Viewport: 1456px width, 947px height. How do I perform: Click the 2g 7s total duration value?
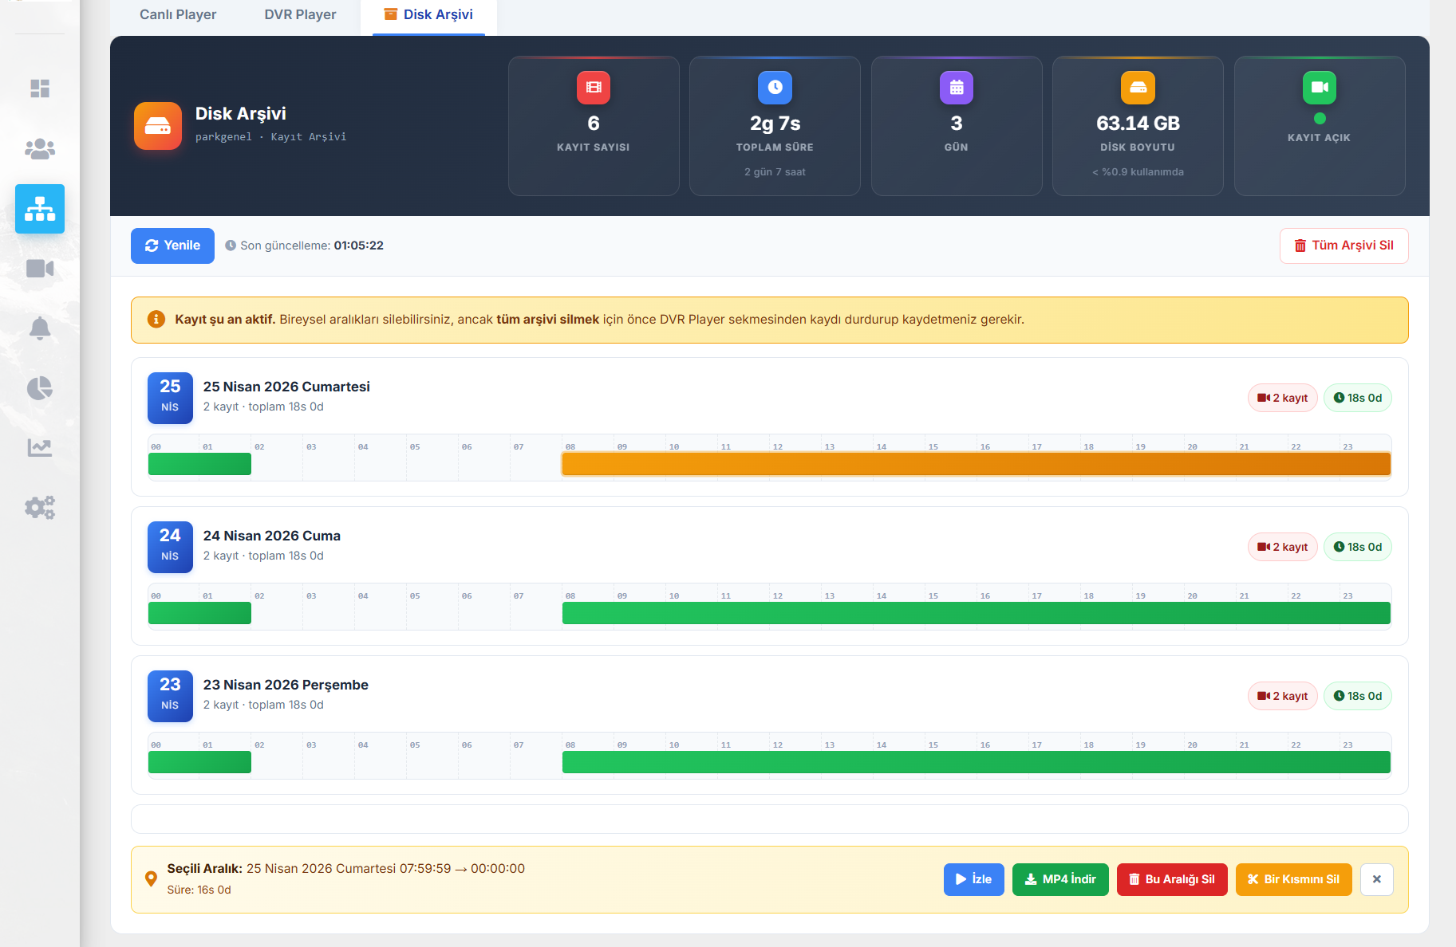tap(775, 124)
